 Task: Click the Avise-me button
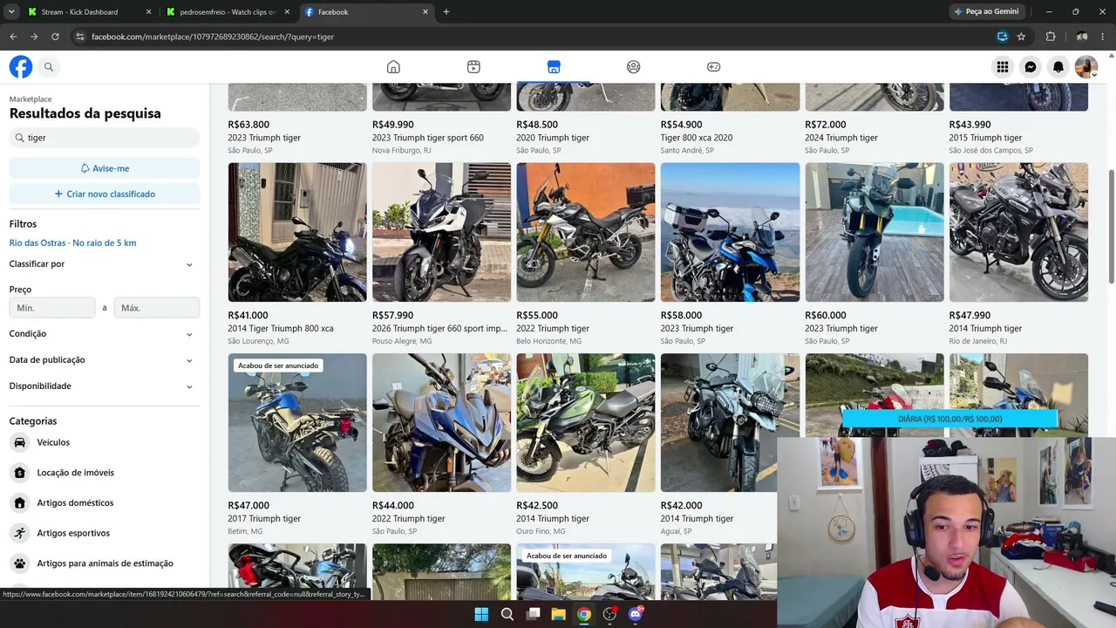coord(105,168)
